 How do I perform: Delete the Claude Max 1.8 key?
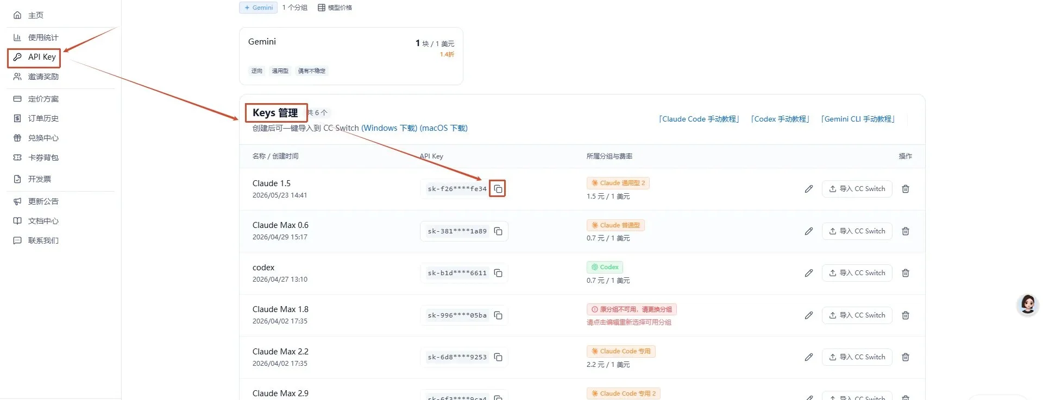click(906, 315)
